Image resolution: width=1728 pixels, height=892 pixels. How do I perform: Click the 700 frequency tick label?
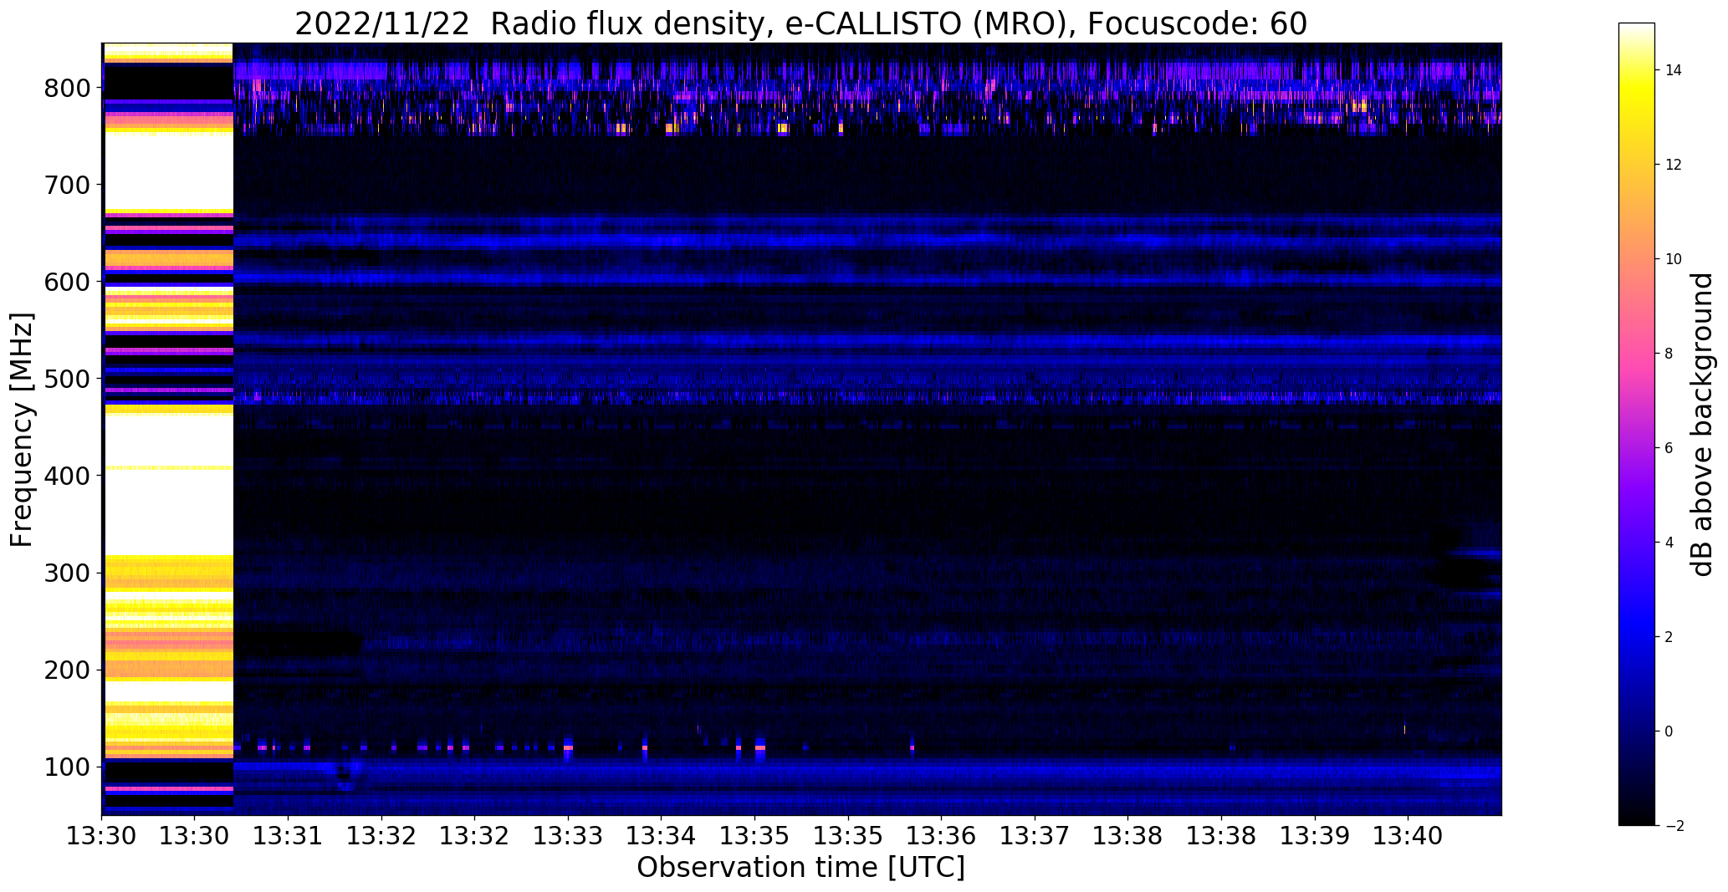[67, 185]
